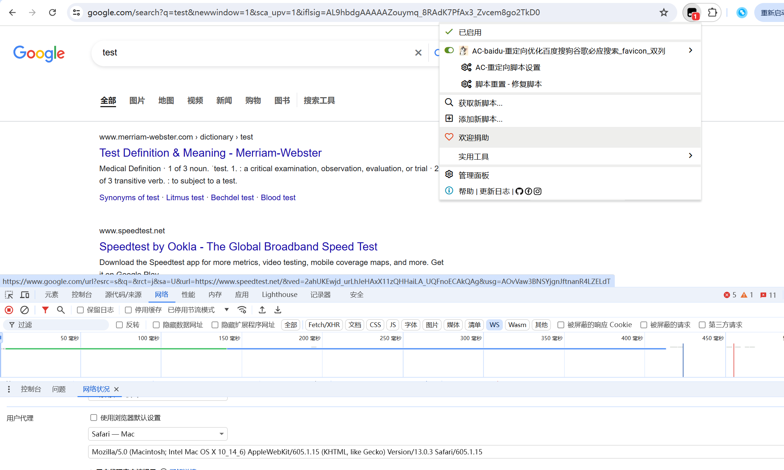Viewport: 784px width, 470px height.
Task: Check 被屏蔽的响应 Cookie checkbox
Action: [x=561, y=325]
